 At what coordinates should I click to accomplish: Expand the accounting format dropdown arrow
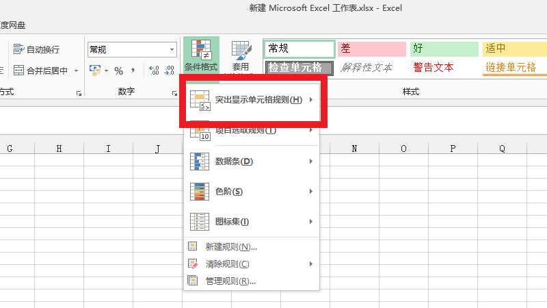pyautogui.click(x=106, y=70)
